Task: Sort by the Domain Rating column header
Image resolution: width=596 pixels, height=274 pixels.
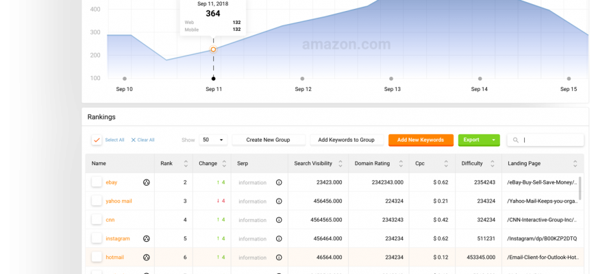Action: [372, 164]
